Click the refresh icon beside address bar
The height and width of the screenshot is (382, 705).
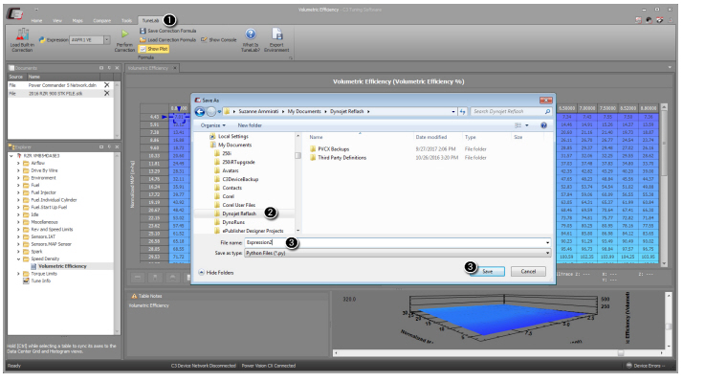pos(462,111)
